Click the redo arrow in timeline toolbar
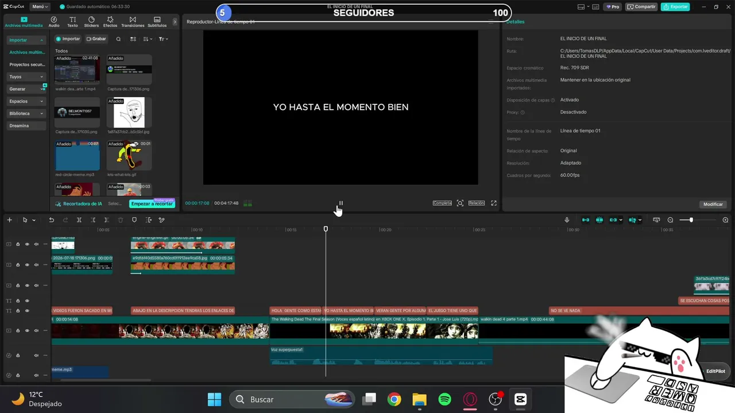The image size is (735, 413). 65,220
